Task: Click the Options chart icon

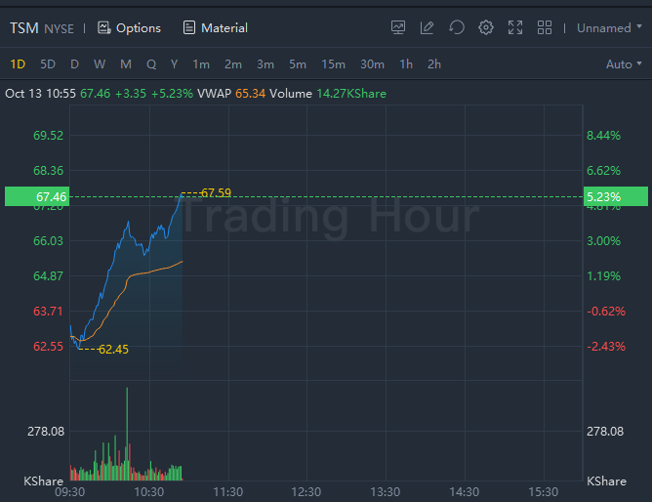Action: coord(104,27)
